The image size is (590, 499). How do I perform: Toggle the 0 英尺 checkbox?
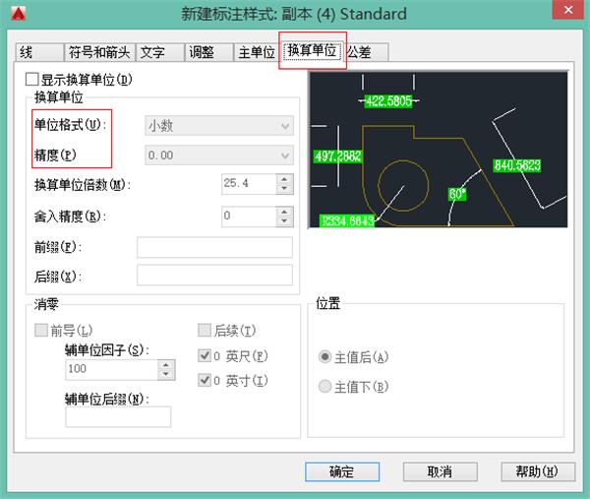click(x=205, y=355)
